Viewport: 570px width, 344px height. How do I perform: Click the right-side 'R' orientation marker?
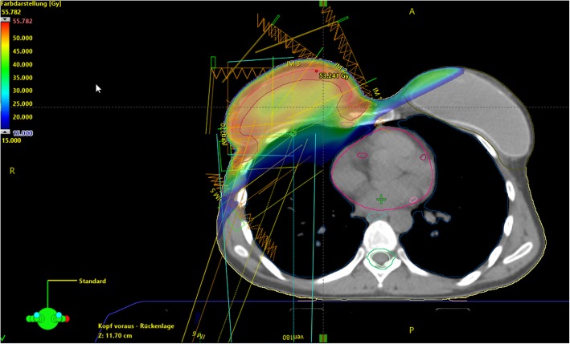pos(12,171)
